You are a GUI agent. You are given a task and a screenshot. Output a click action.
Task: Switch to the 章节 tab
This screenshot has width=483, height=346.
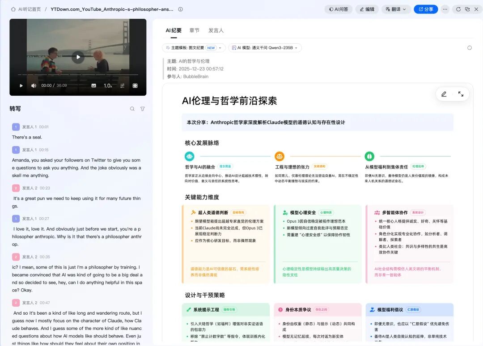click(x=195, y=30)
